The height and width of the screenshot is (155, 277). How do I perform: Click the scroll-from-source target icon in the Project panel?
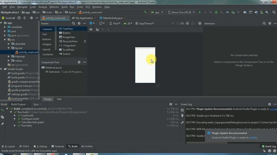(19, 18)
